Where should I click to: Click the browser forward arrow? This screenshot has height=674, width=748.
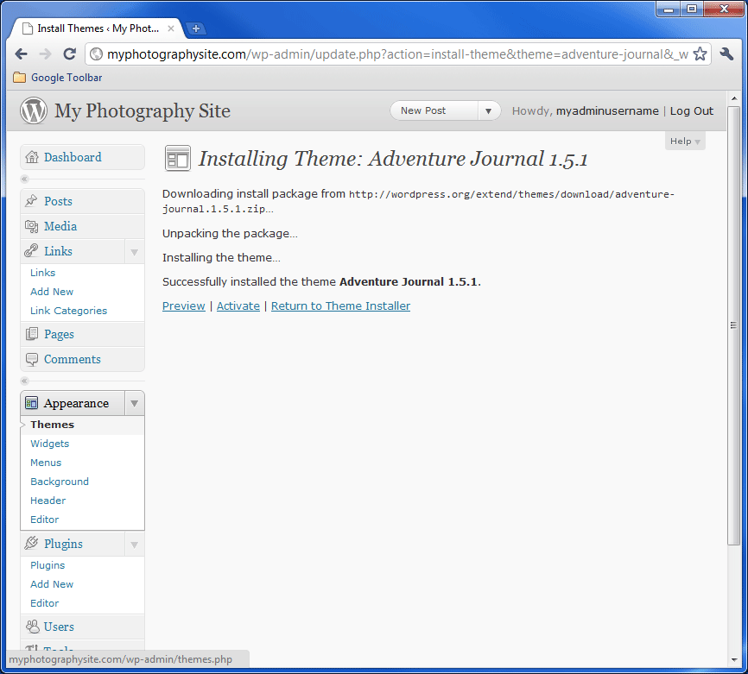click(x=45, y=54)
